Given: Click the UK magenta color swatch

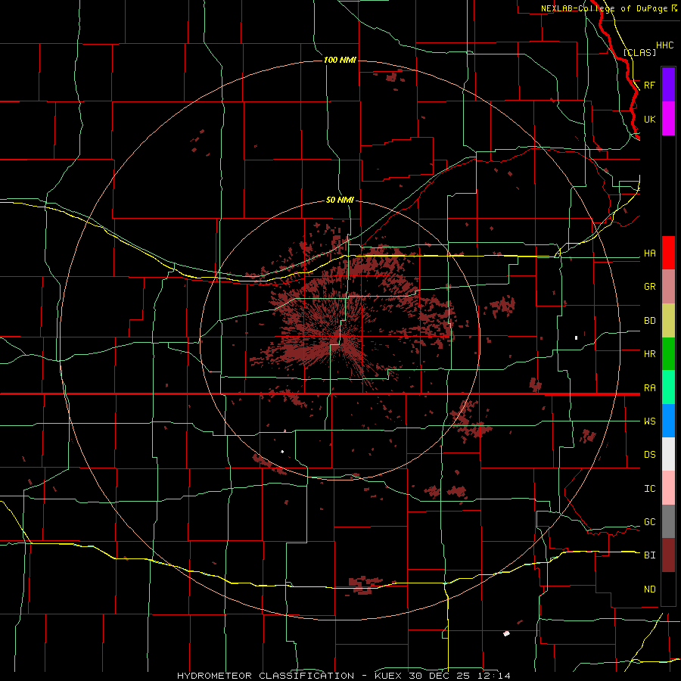Looking at the screenshot, I should (668, 119).
